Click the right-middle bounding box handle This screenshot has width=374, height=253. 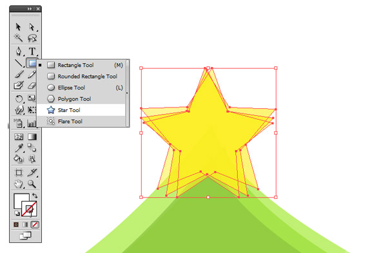click(x=276, y=133)
